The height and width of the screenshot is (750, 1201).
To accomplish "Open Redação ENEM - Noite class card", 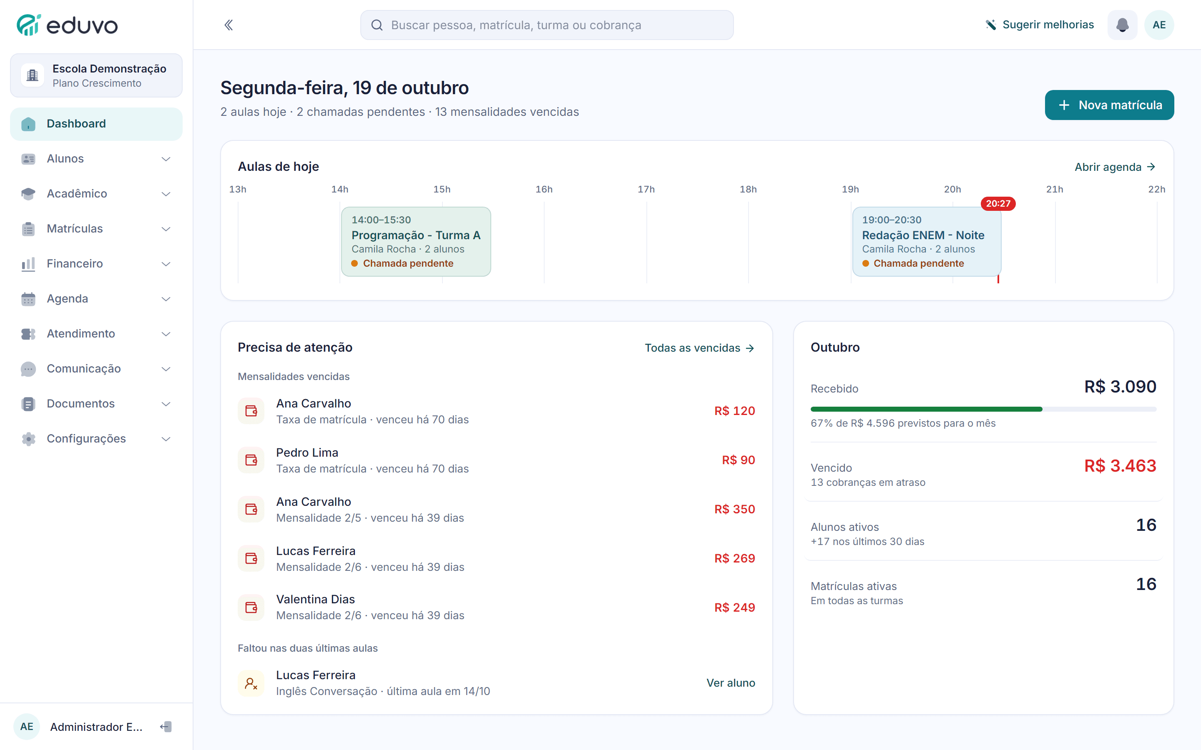I will [927, 242].
